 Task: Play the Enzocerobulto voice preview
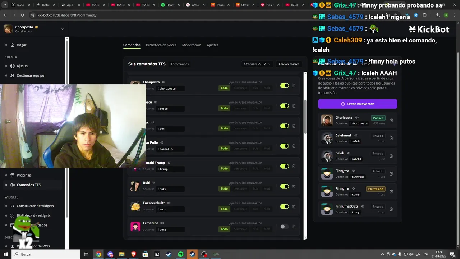coord(169,203)
